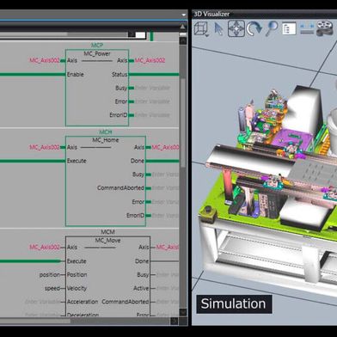
Task: Click the position variable on MC_Move
Action: click(x=50, y=274)
